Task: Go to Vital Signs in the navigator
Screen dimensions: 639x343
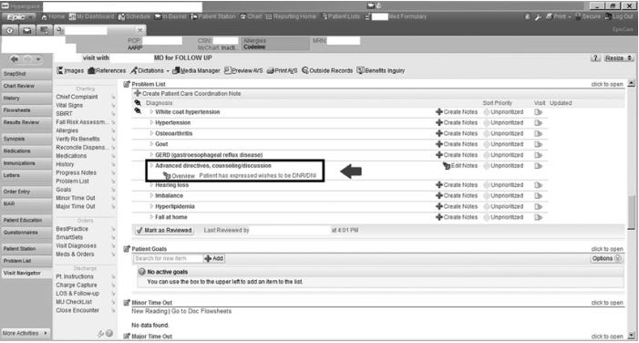Action: tap(69, 105)
